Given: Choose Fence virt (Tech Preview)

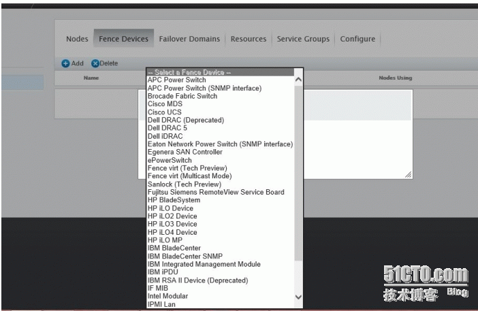Looking at the screenshot, I should point(221,168).
